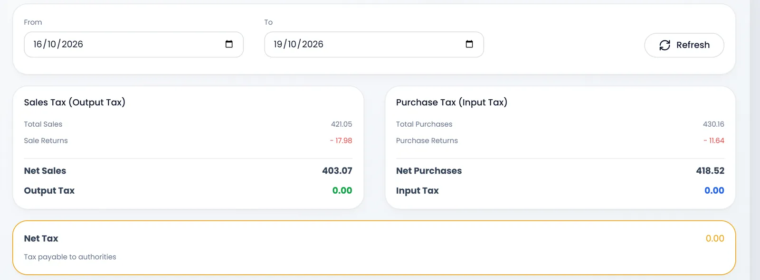Click the Net Sales amount 403.07

(337, 171)
